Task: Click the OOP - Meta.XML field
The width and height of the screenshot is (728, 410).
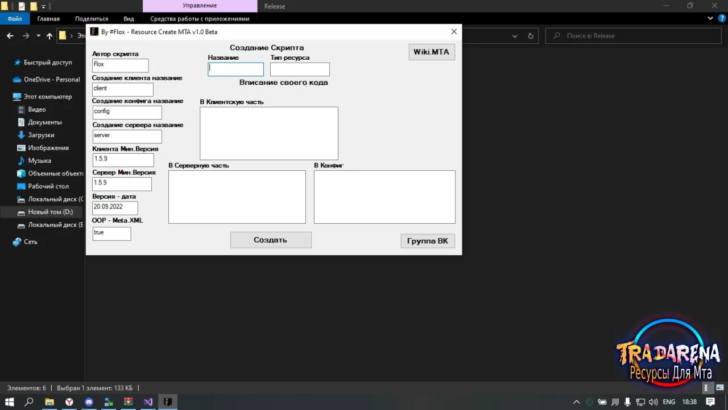Action: [x=111, y=233]
